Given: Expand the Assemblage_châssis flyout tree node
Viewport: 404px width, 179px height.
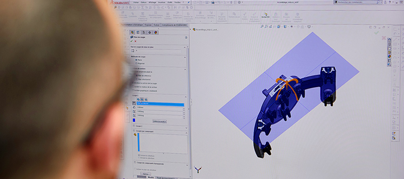Looking at the screenshot, I should [x=191, y=30].
